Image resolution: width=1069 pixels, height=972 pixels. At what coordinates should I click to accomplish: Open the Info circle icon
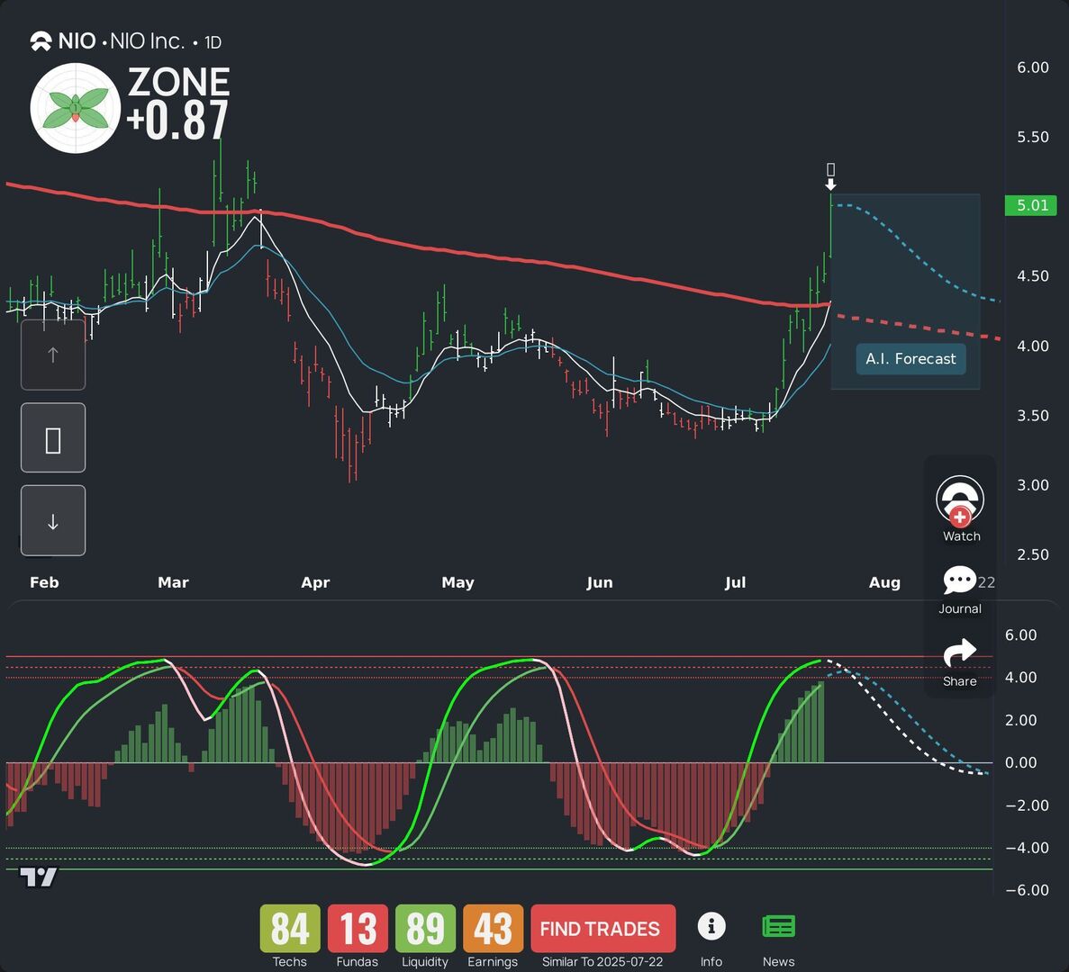pos(711,927)
